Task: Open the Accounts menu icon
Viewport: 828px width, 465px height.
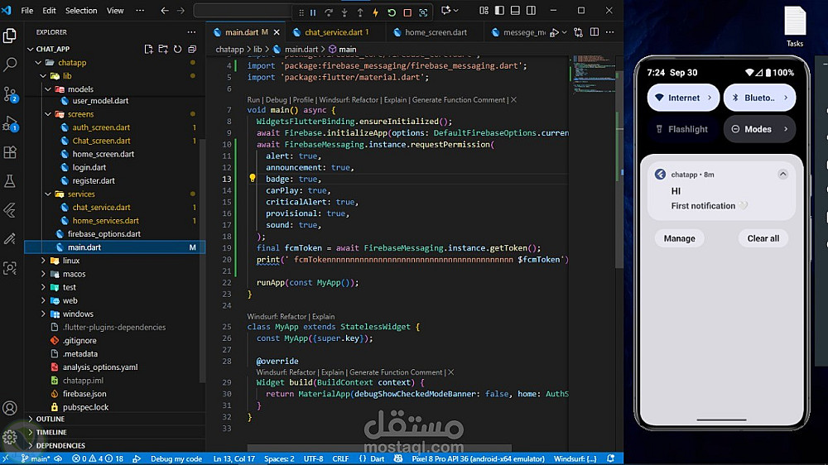Action: (x=10, y=408)
